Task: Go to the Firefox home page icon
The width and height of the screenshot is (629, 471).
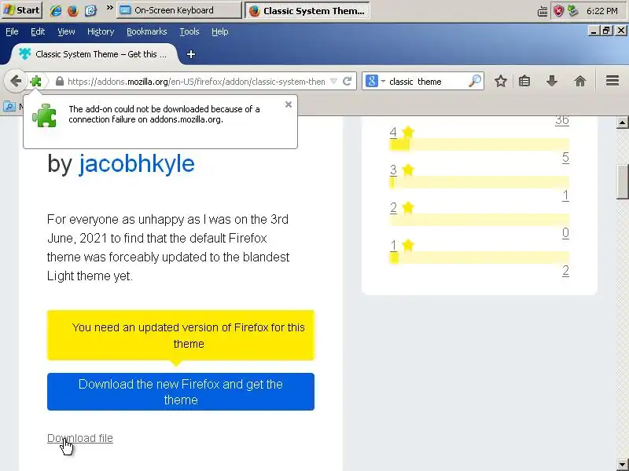Action: pos(580,82)
